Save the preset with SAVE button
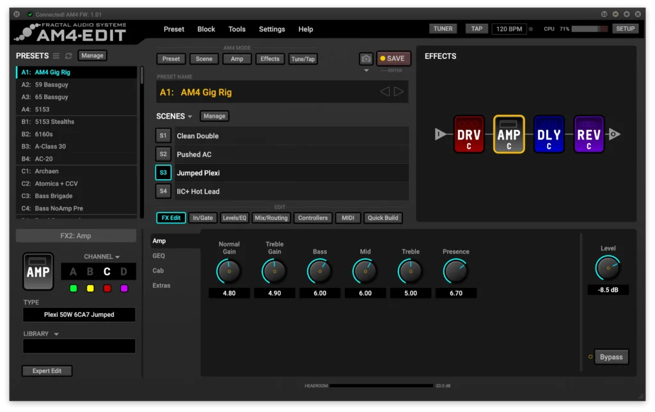The image size is (655, 412). click(393, 59)
